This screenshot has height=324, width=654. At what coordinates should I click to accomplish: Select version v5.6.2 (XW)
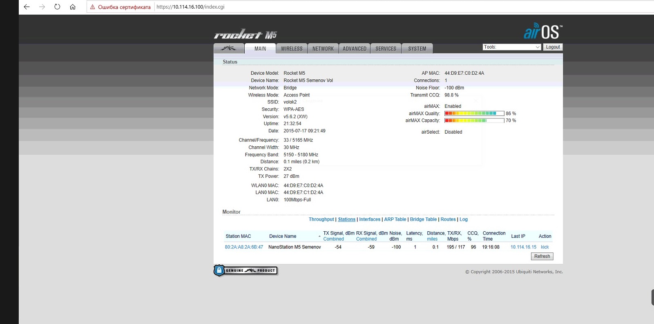click(295, 116)
